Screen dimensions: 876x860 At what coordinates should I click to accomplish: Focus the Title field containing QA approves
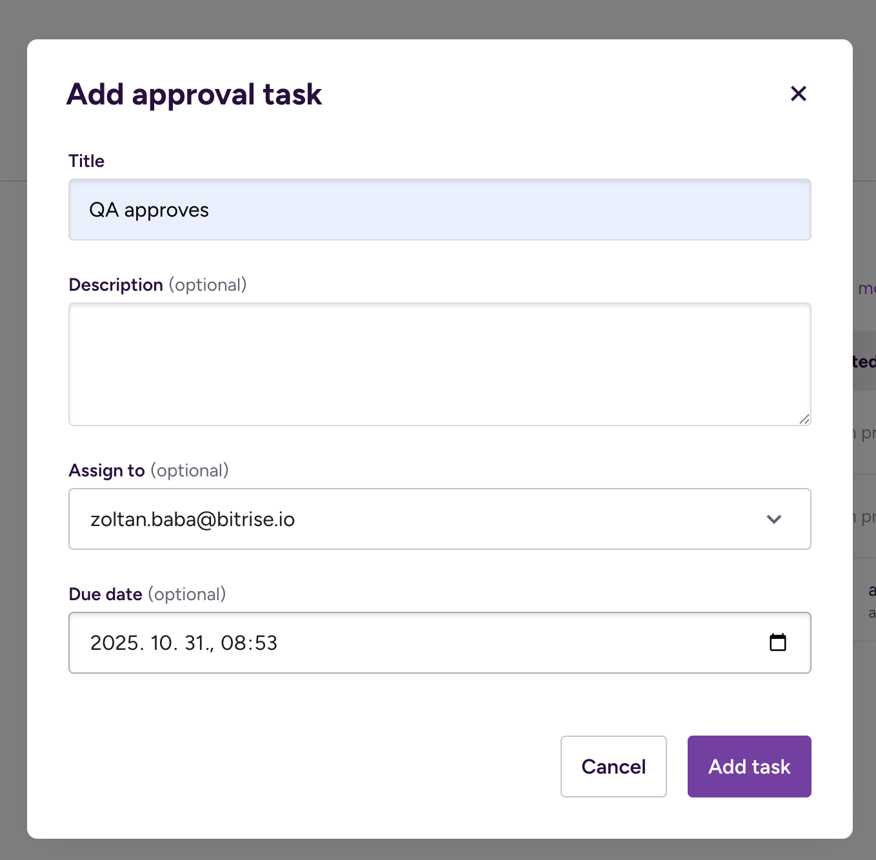click(x=439, y=210)
